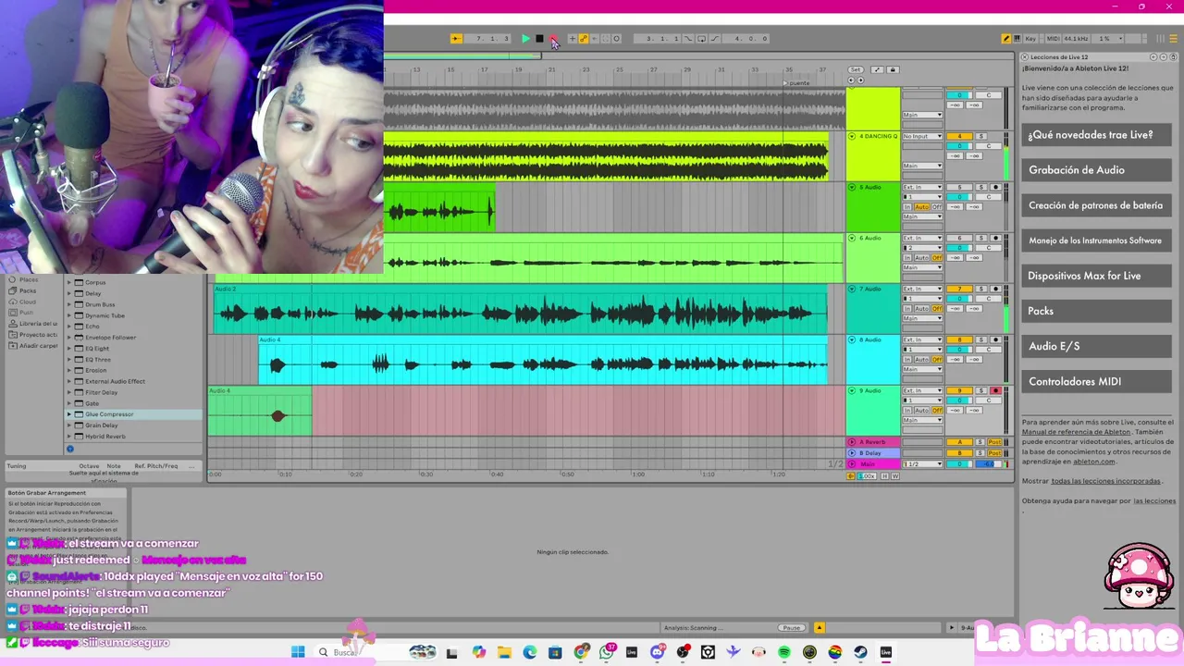The height and width of the screenshot is (666, 1184).
Task: Toggle Post button on A Reverb return
Action: pos(994,442)
